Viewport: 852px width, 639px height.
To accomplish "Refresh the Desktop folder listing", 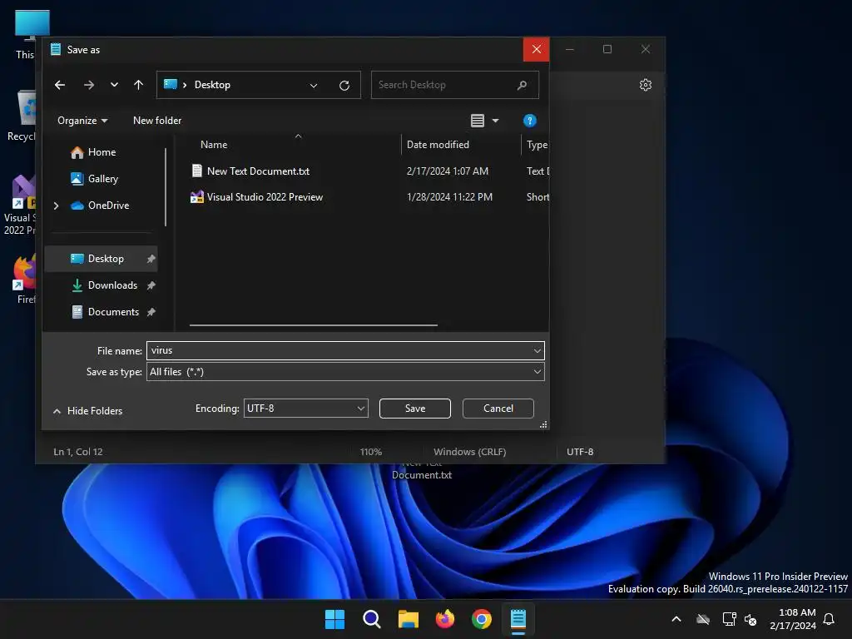I will [x=344, y=86].
